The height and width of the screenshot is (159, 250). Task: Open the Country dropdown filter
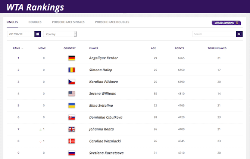[60, 34]
